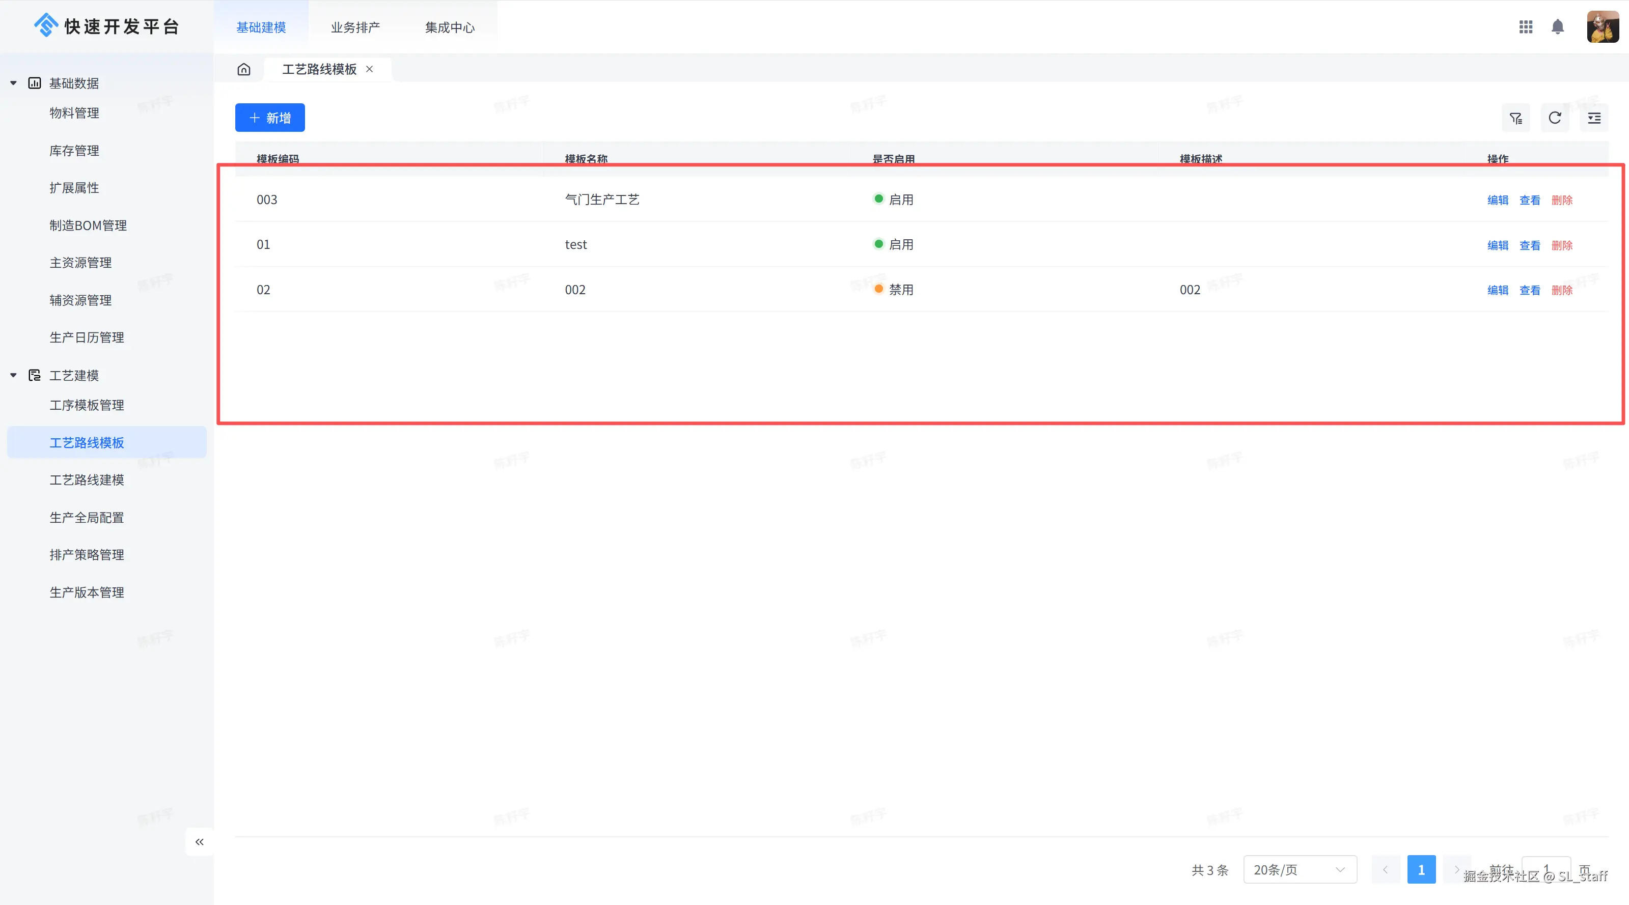Viewport: 1629px width, 905px height.
Task: Open 工艺路线建模 in sidebar
Action: (87, 479)
